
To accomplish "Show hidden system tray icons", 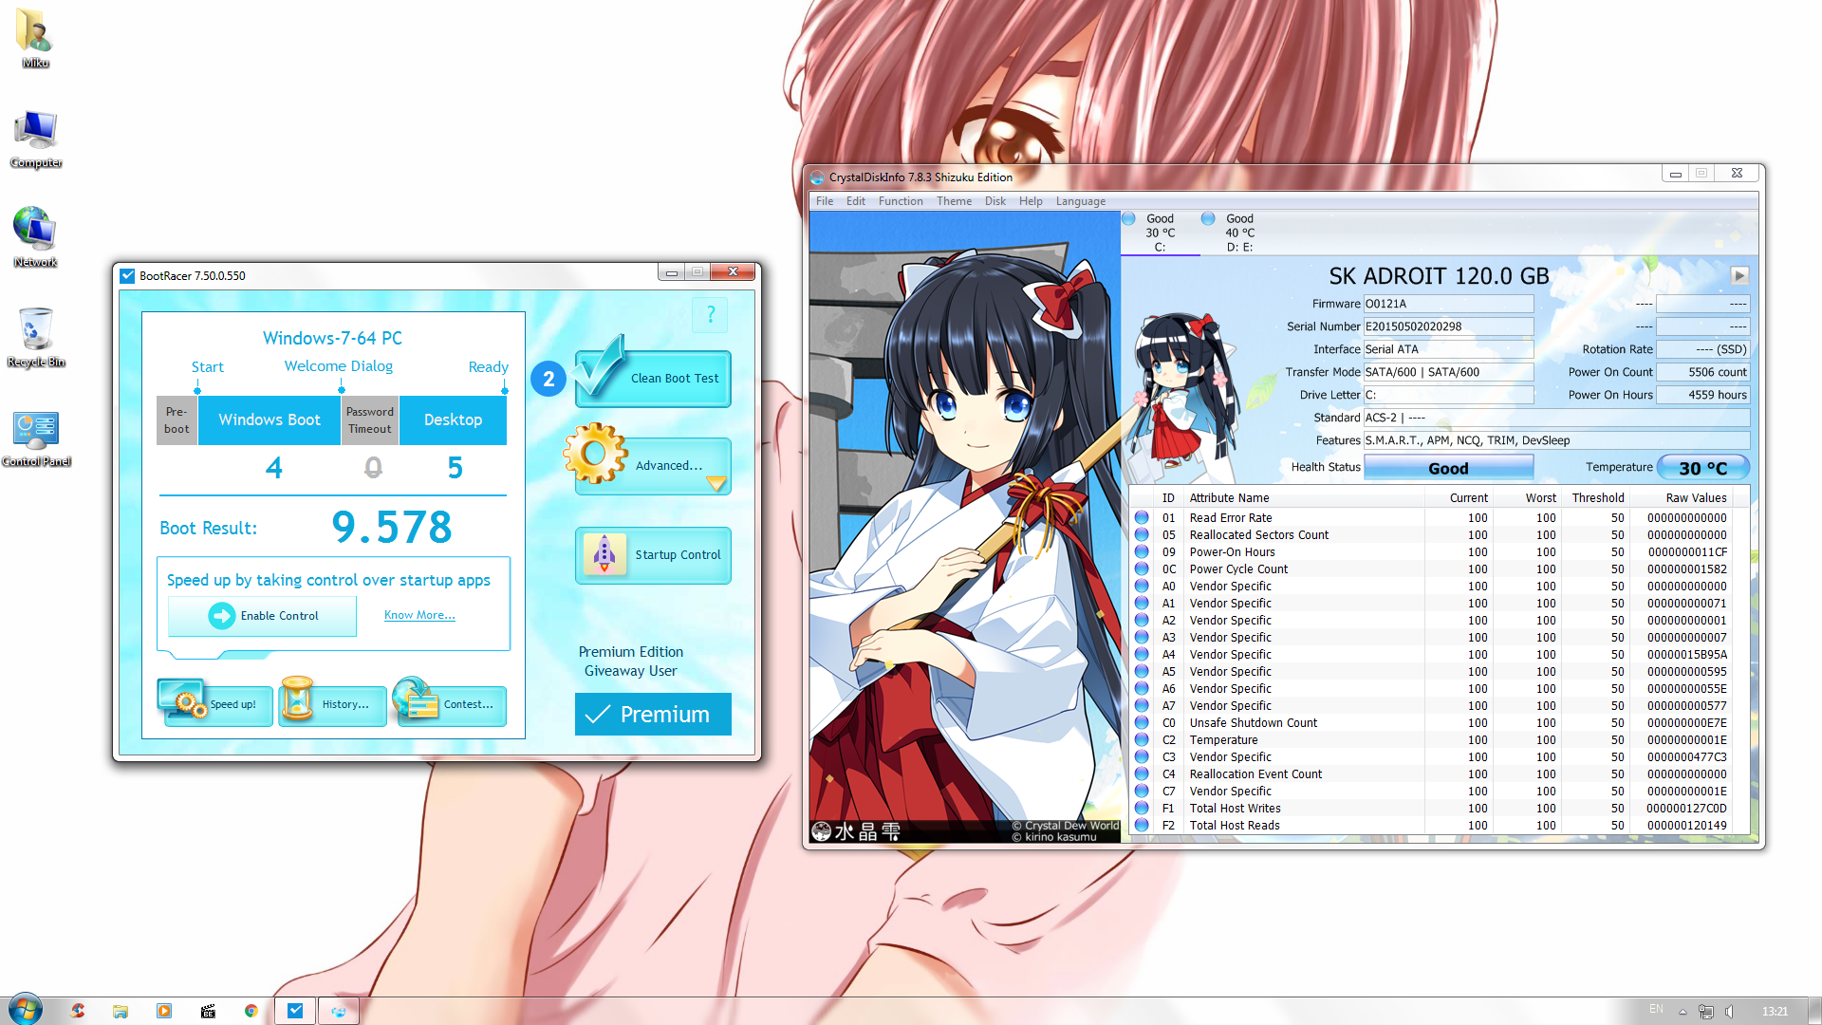I will (x=1683, y=1012).
